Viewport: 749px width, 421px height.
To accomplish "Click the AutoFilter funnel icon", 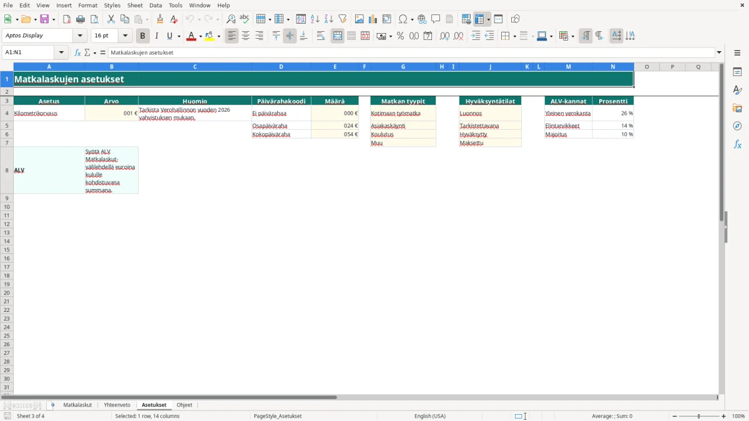I will [x=343, y=19].
